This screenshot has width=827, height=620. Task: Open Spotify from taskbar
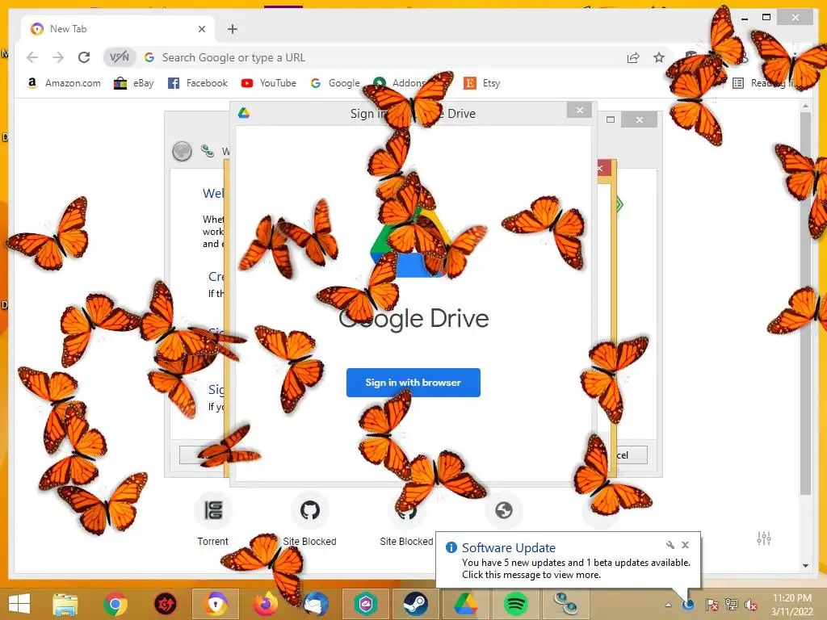click(x=516, y=604)
